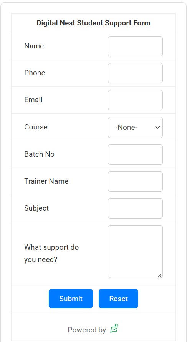Click the Name field label
The height and width of the screenshot is (342, 187).
[x=34, y=46]
